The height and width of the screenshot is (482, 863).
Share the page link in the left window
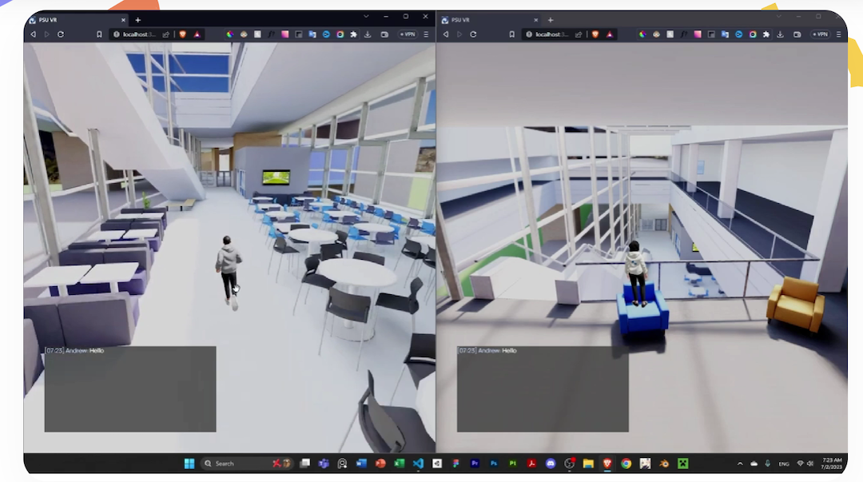click(165, 34)
